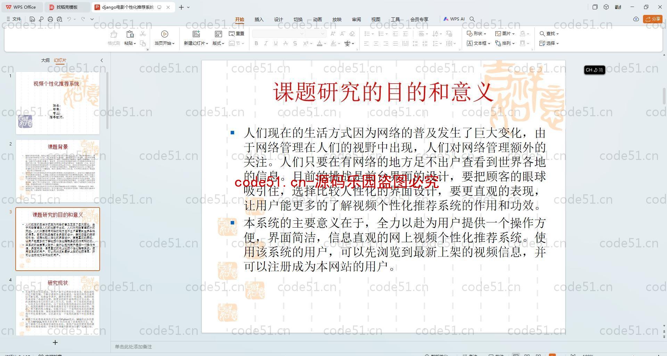Click the search magnifier icon in ribbon

[x=472, y=19]
